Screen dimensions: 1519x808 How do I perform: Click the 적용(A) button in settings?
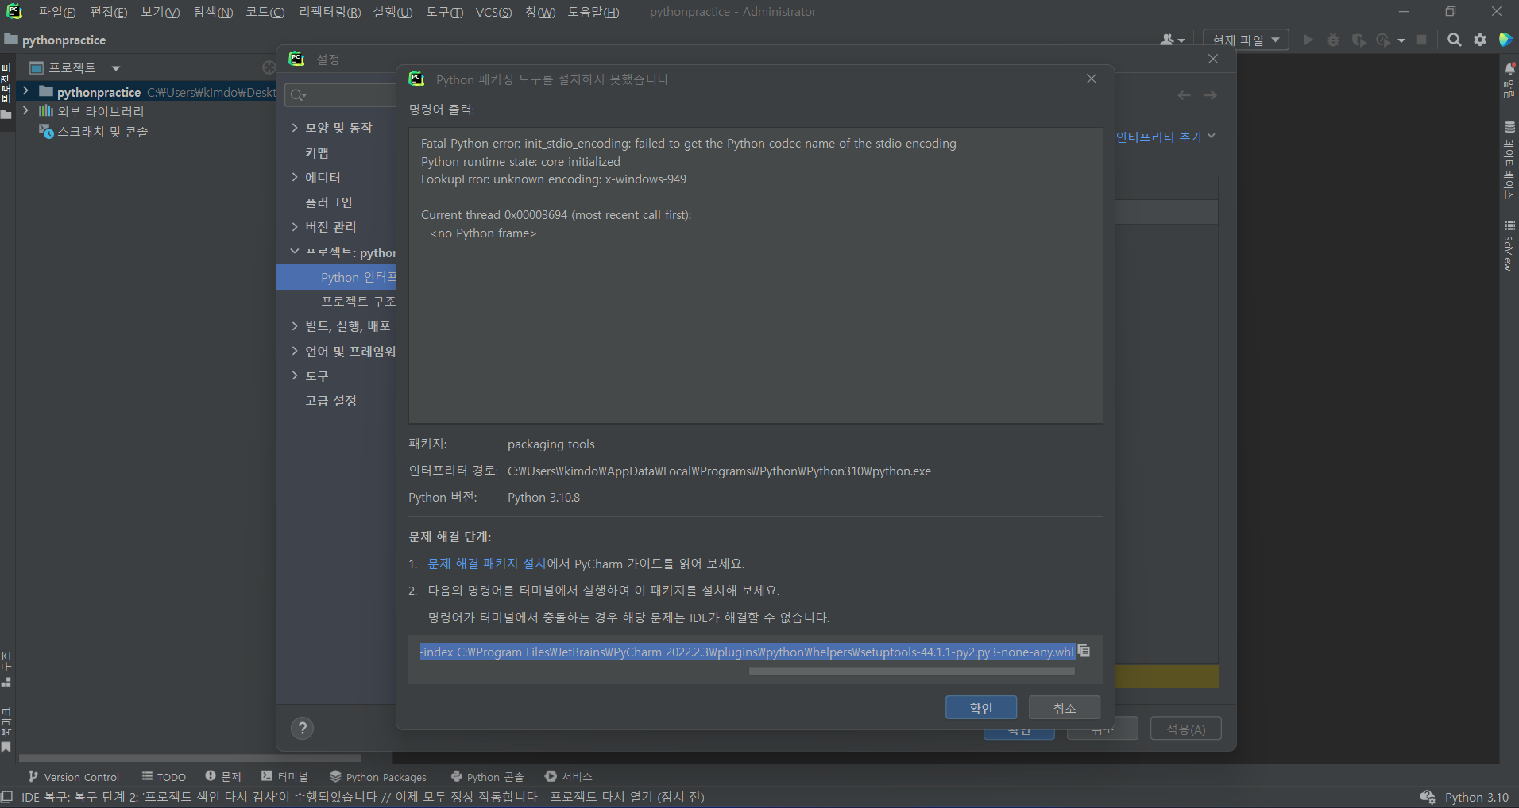tap(1186, 729)
